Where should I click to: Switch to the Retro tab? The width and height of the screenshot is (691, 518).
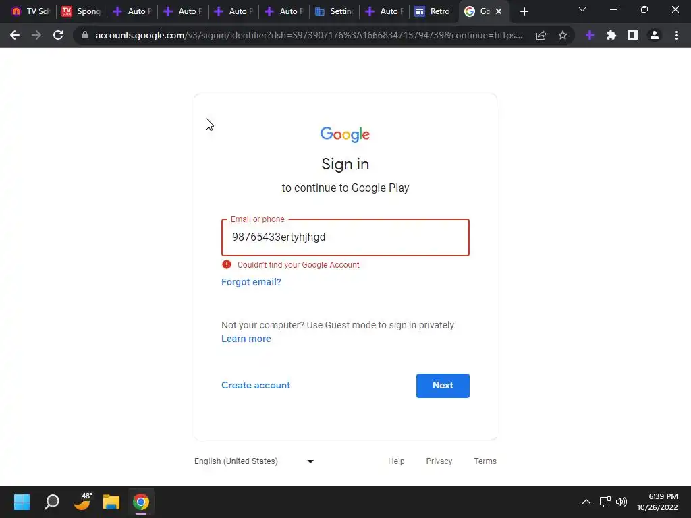pyautogui.click(x=434, y=11)
